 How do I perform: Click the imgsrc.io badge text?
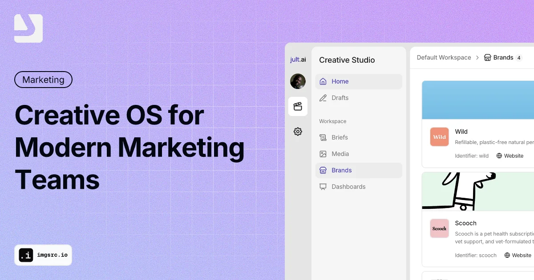(53, 255)
